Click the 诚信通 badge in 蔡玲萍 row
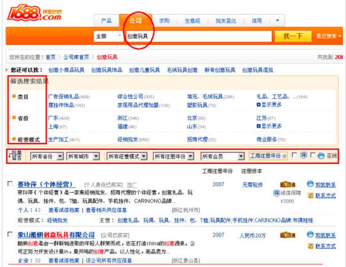 pos(288,184)
